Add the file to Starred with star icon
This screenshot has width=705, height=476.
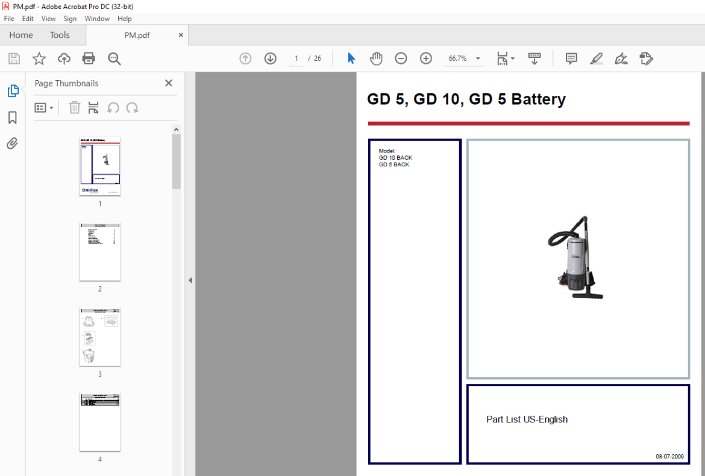coord(39,58)
